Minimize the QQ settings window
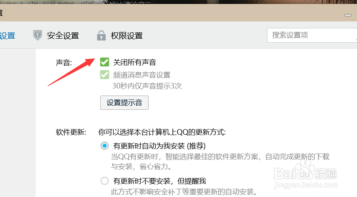Viewport: 357px width, 197px height. pyautogui.click(x=348, y=15)
